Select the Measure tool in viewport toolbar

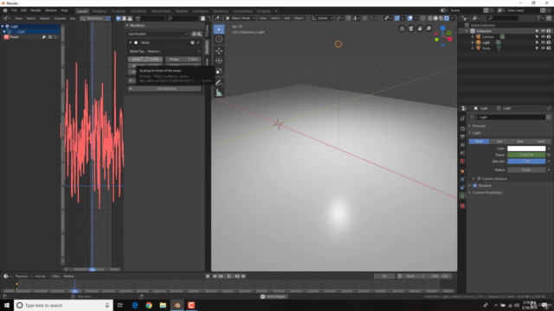(219, 93)
